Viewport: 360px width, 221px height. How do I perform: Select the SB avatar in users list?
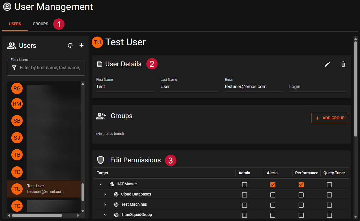point(17,121)
